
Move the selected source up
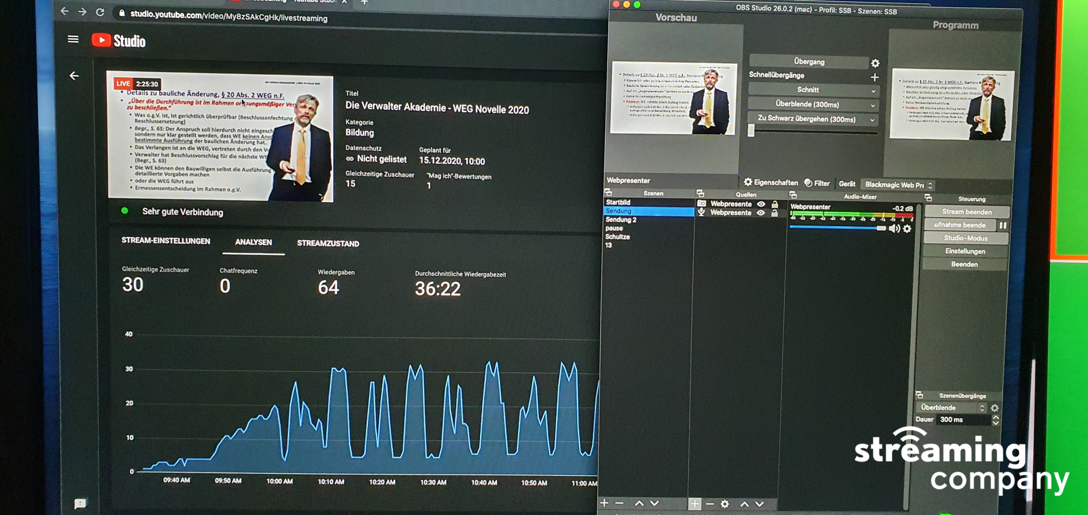pos(745,504)
